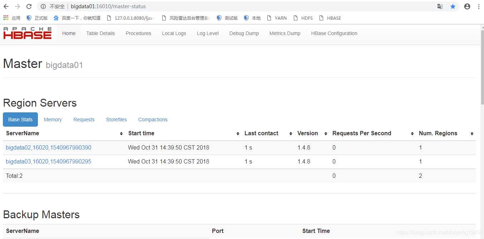This screenshot has width=484, height=239.
Task: Click the browser forward arrow
Action: tap(18, 6)
